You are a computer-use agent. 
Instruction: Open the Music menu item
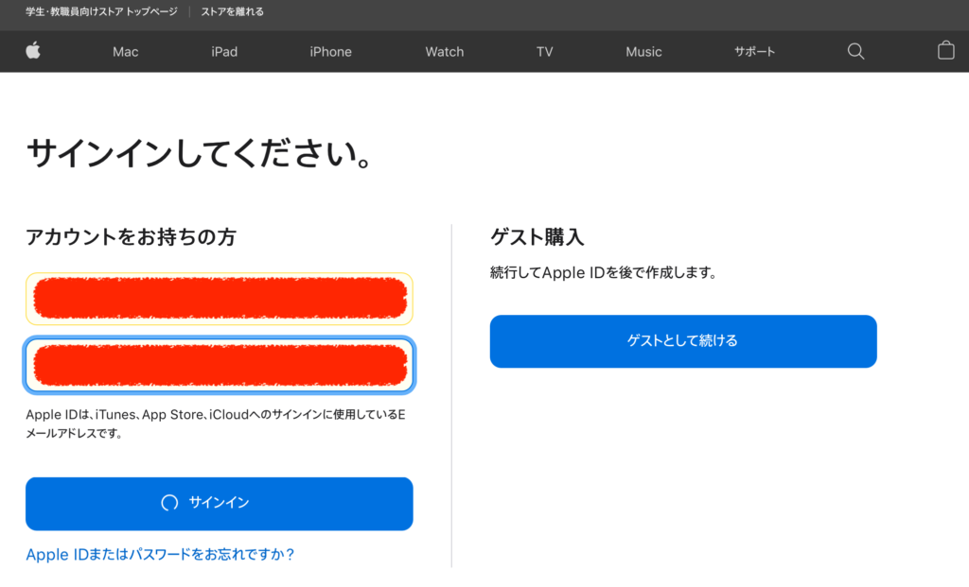[643, 52]
